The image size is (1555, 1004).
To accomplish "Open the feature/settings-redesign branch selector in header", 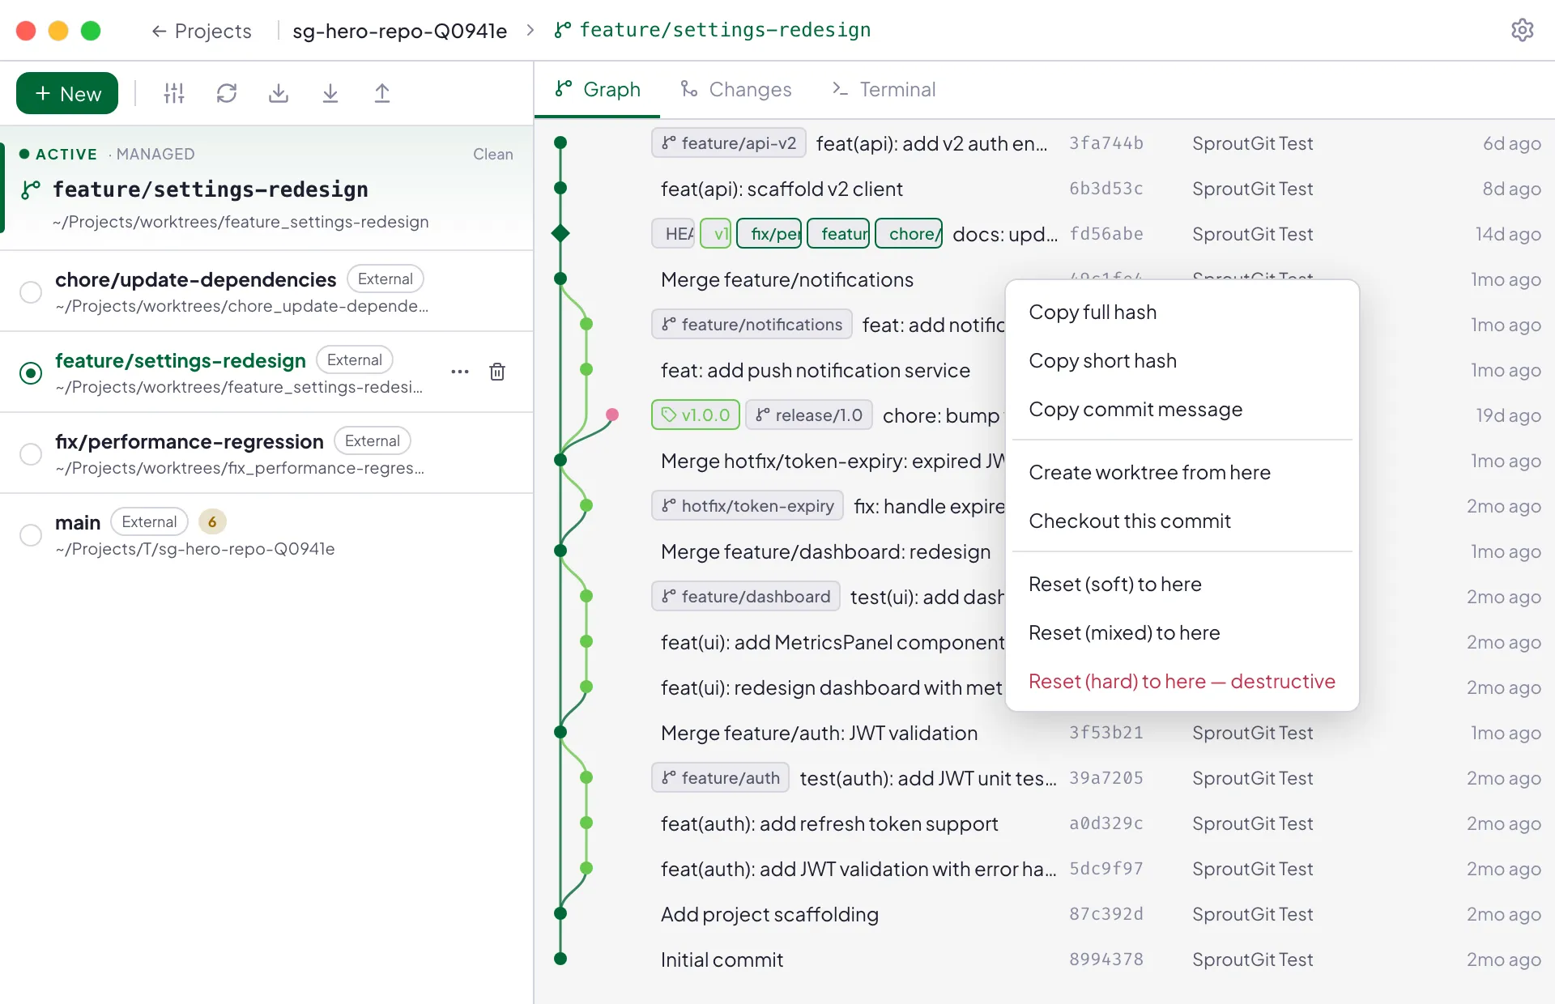I will [713, 30].
